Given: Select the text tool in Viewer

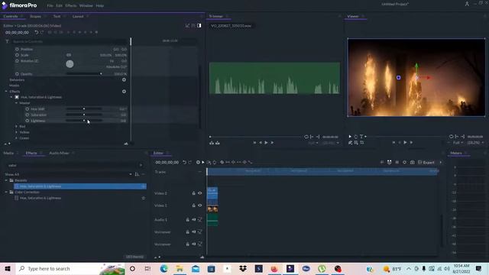Looking at the screenshot, I should (361, 137).
